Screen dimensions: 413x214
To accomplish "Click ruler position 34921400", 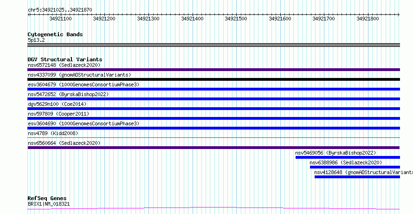I will [x=192, y=19].
